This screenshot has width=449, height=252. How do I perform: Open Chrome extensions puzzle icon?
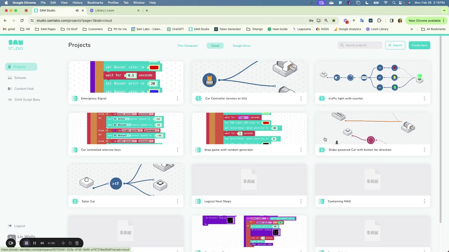[x=379, y=21]
